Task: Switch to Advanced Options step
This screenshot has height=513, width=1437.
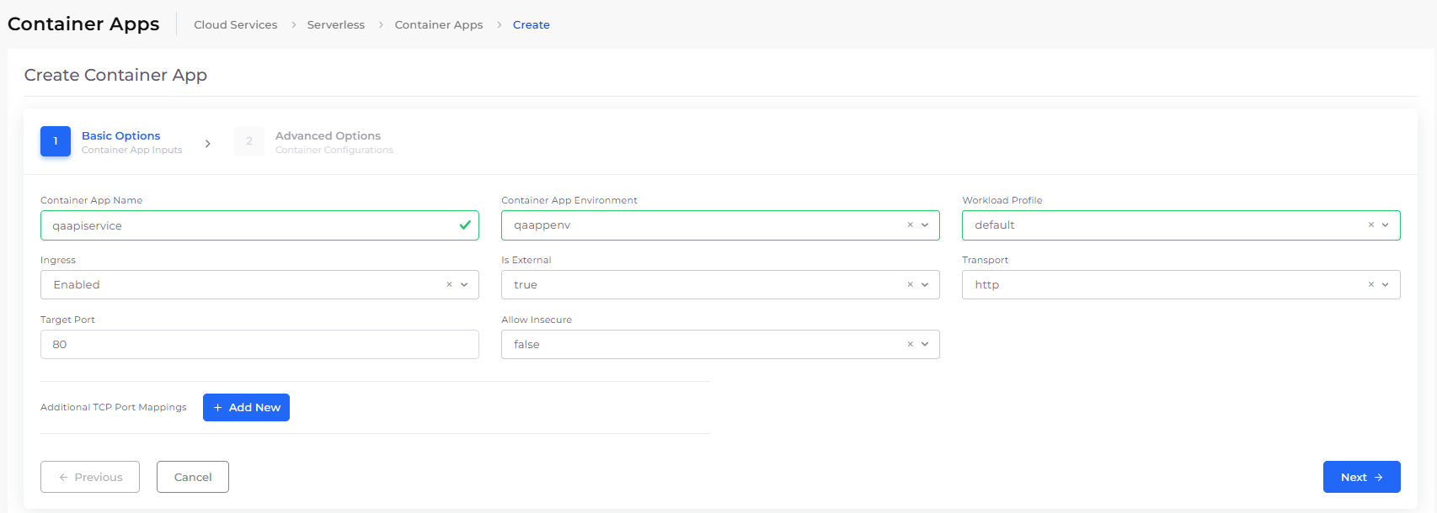Action: tap(328, 136)
